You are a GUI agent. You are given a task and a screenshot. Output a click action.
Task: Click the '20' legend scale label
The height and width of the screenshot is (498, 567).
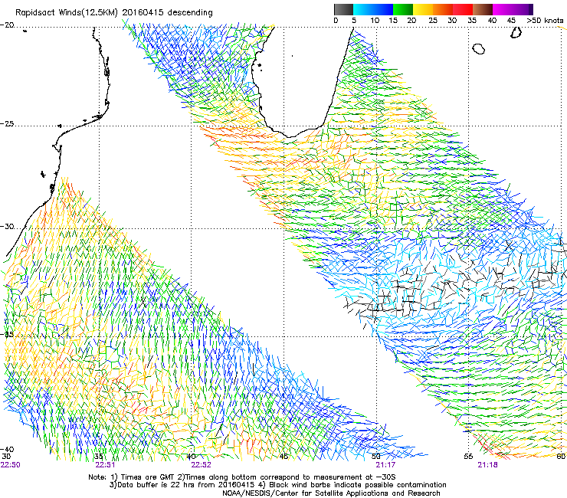[411, 20]
